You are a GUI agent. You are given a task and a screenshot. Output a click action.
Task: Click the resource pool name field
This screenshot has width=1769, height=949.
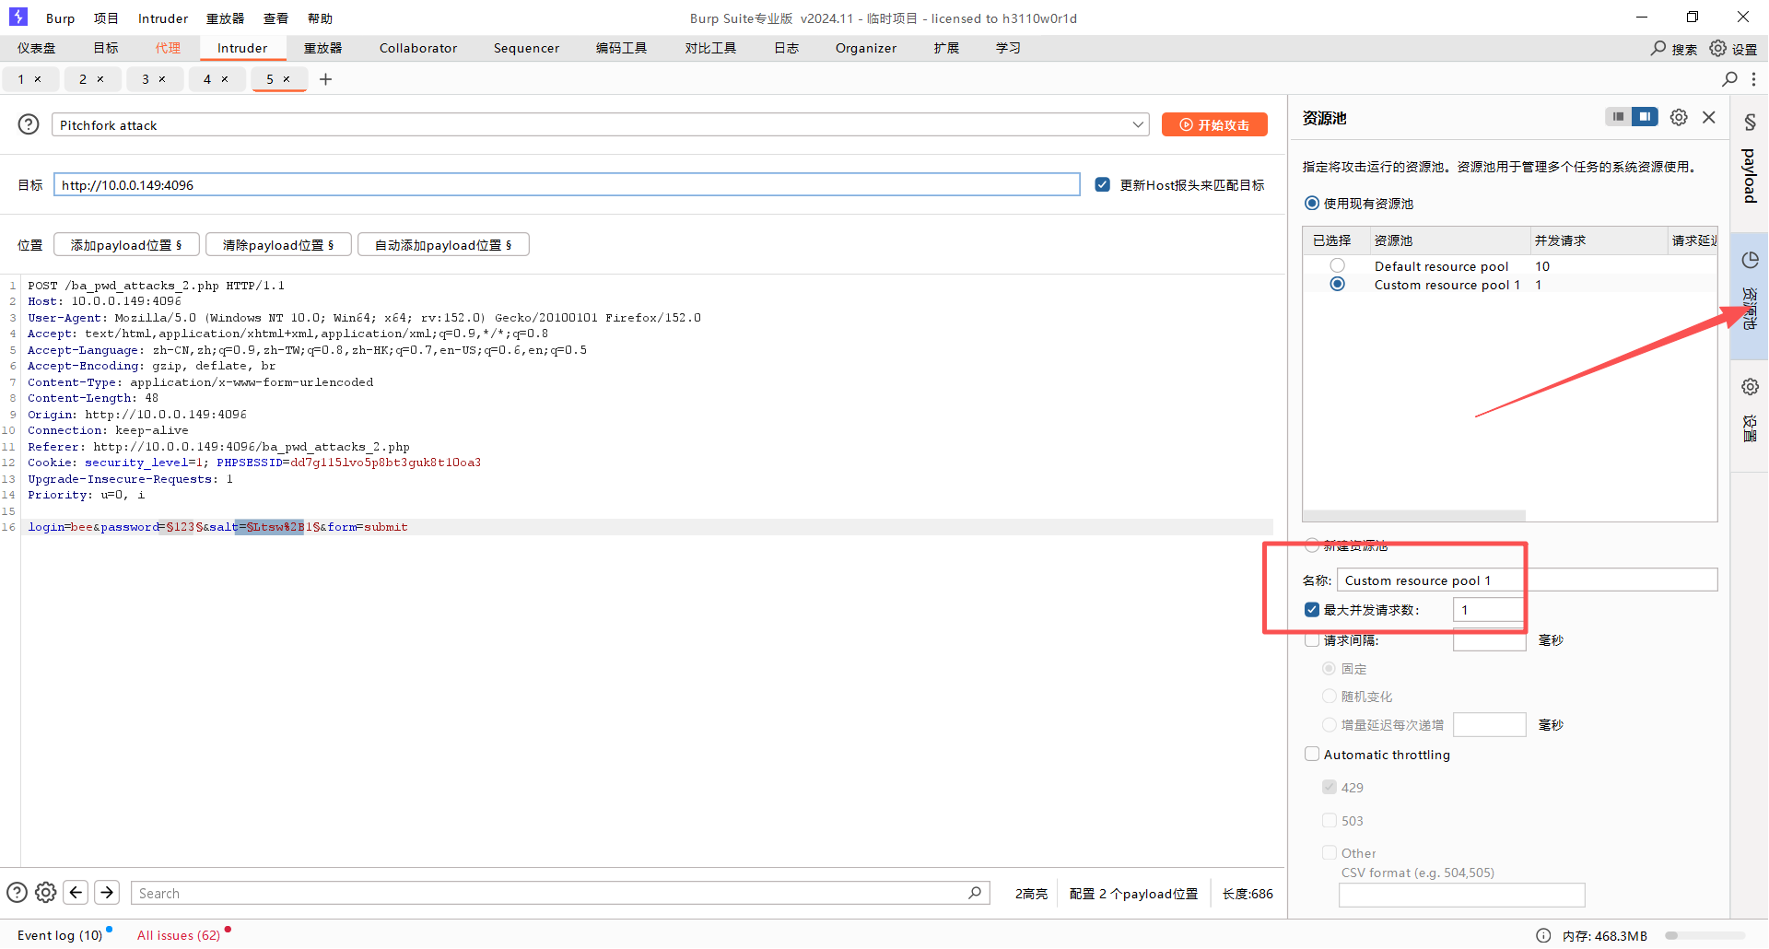1527,580
